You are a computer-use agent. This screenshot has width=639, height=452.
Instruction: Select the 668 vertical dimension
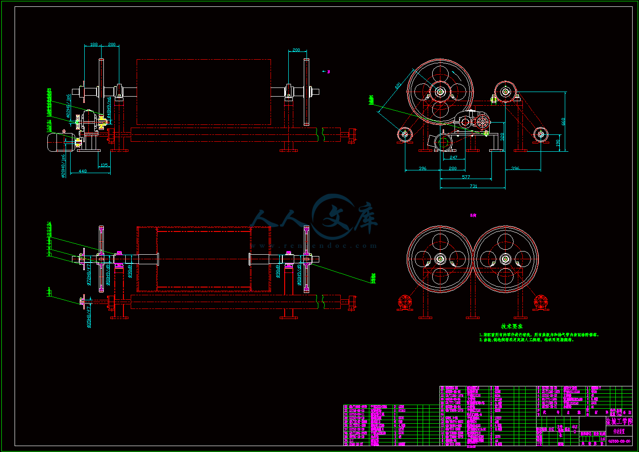(x=563, y=122)
